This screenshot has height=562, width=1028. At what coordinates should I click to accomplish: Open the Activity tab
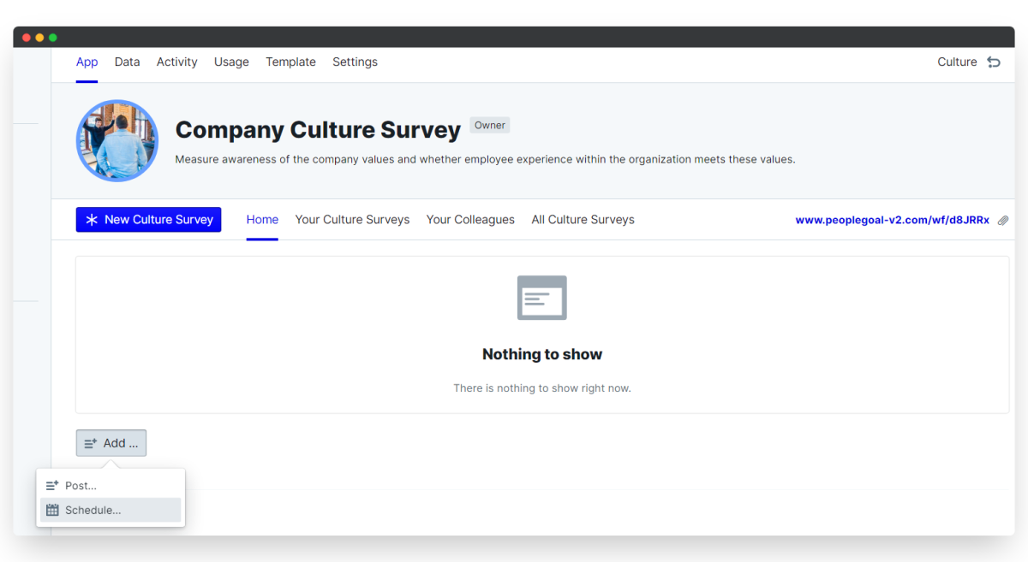tap(177, 62)
